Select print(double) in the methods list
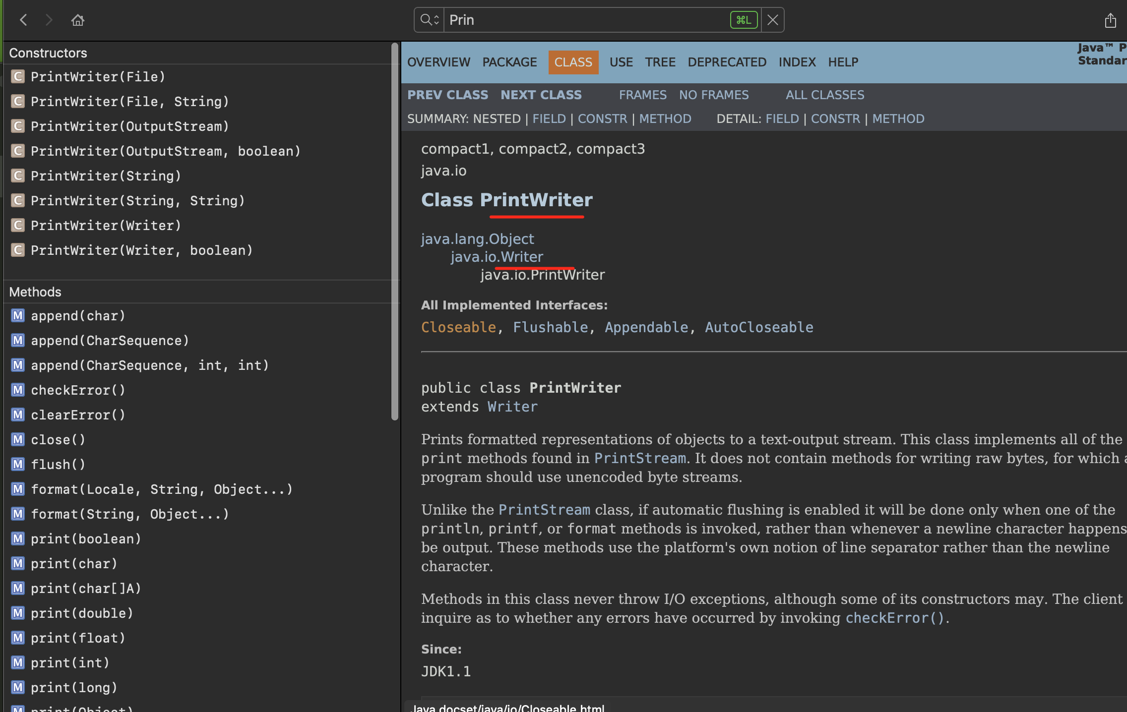This screenshot has width=1127, height=712. click(x=82, y=613)
